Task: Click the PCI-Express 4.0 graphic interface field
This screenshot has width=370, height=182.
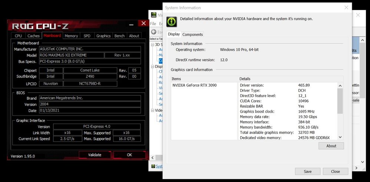Action: (x=97, y=126)
